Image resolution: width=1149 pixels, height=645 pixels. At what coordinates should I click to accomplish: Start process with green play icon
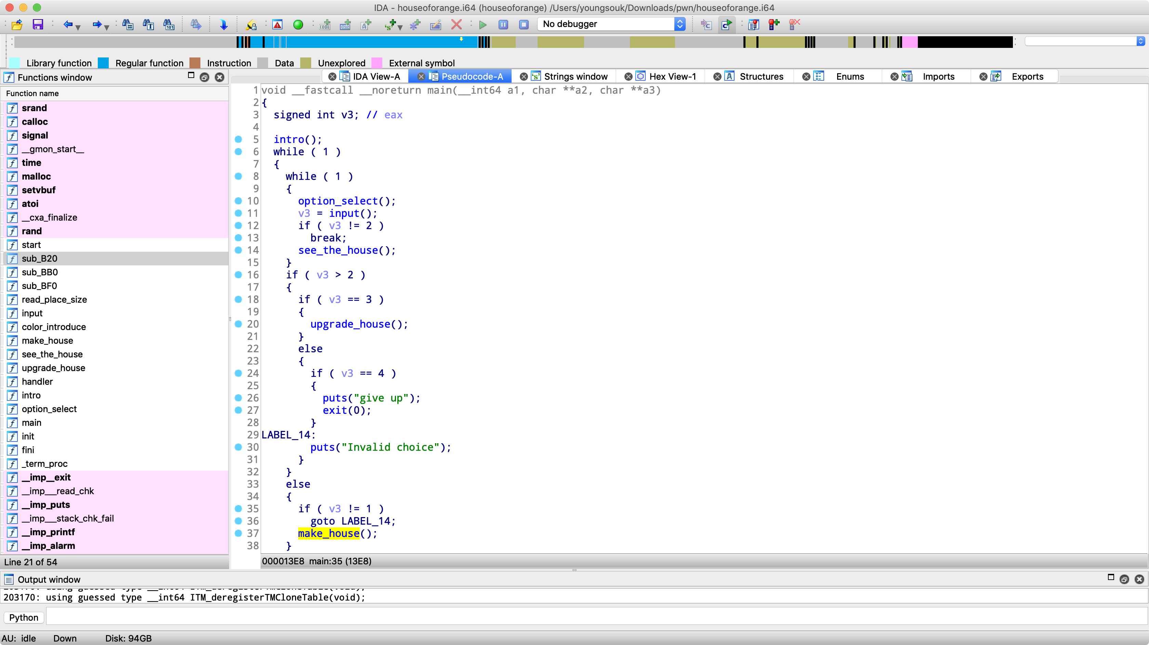point(483,25)
